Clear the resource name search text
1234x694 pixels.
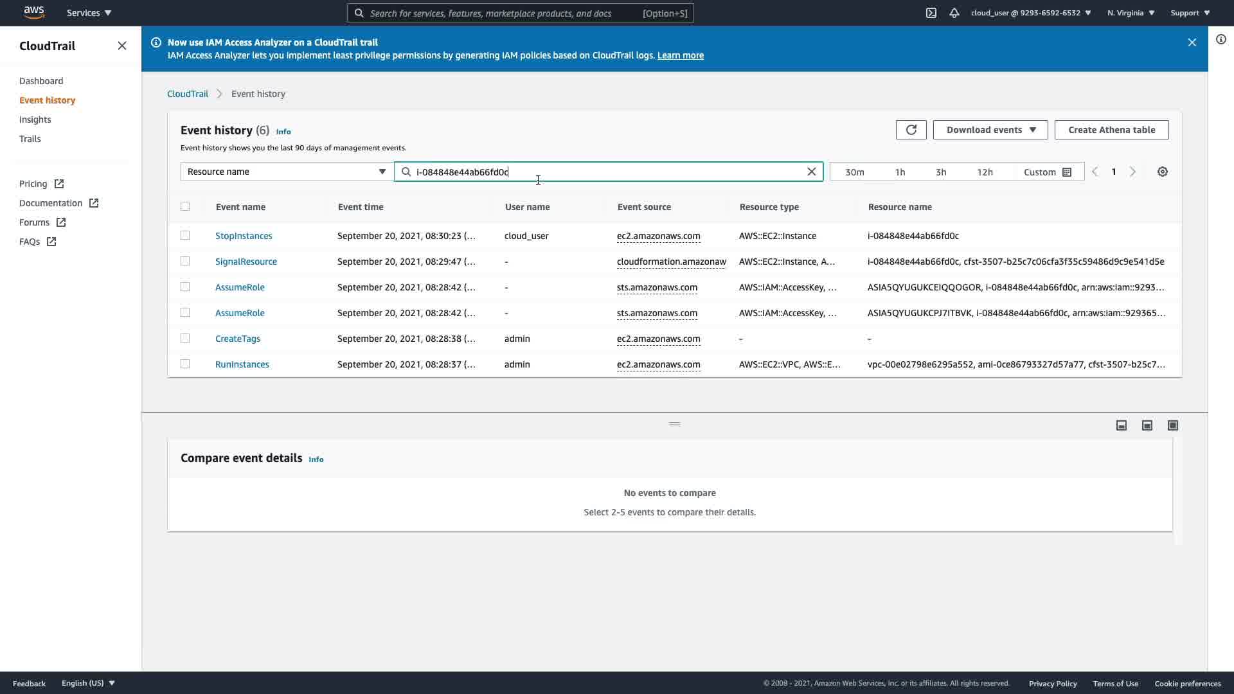[811, 172]
